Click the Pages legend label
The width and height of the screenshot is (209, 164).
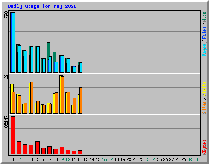click(204, 50)
